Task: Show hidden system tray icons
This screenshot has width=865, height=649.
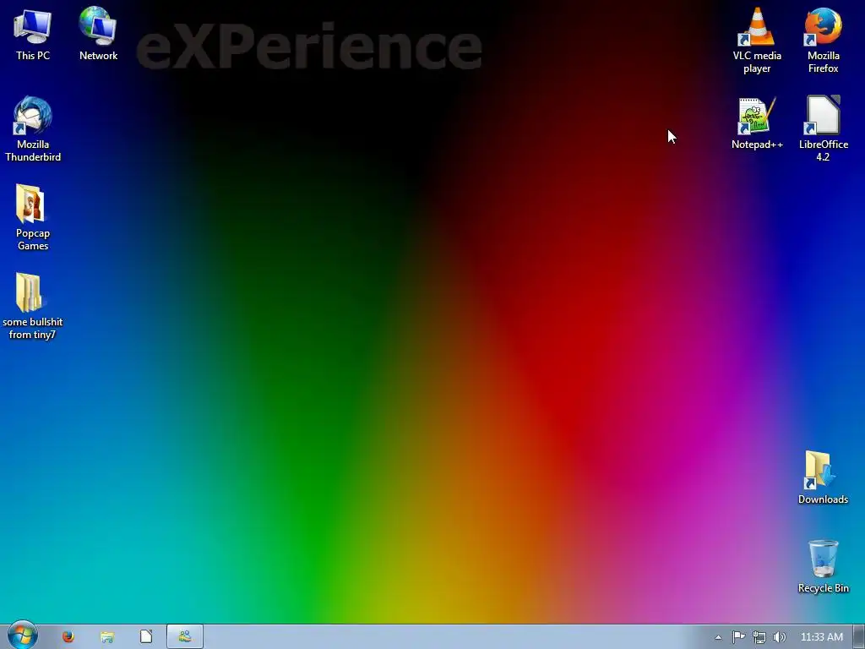Action: click(718, 637)
